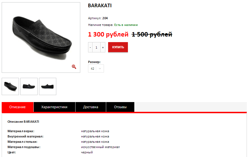
Task: Switch to the Доставка tab
Action: click(x=91, y=107)
